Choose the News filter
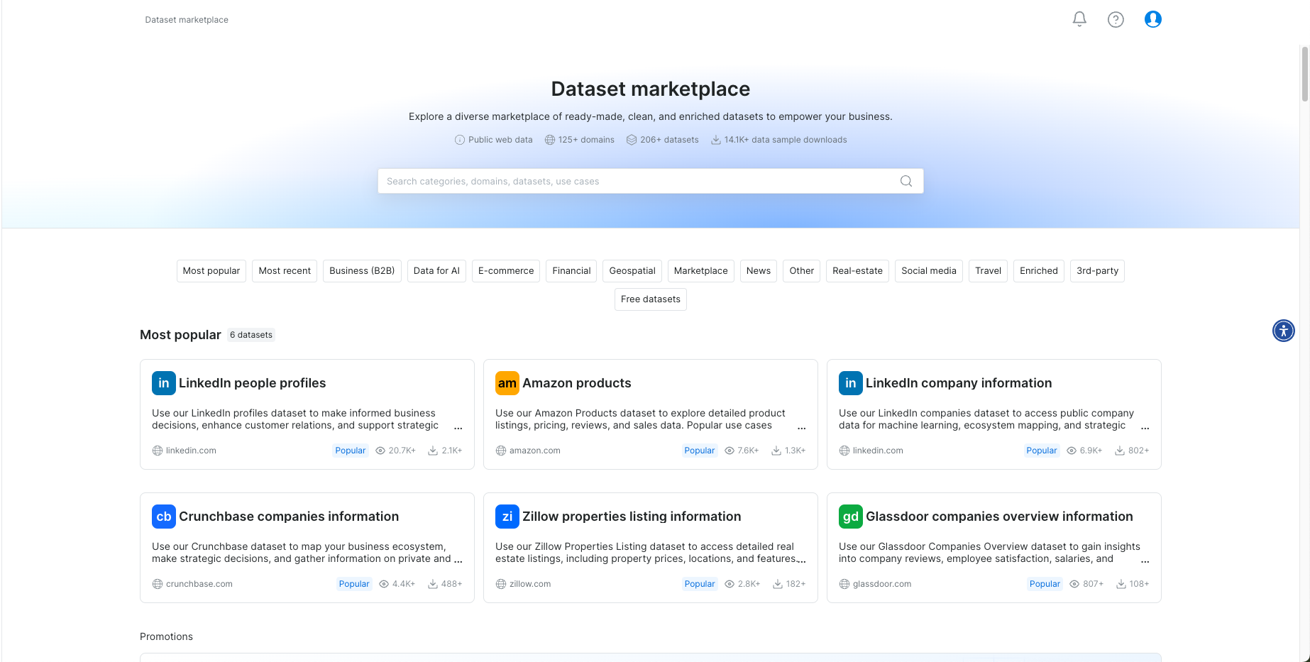Screen dimensions: 1310x662 coord(759,271)
